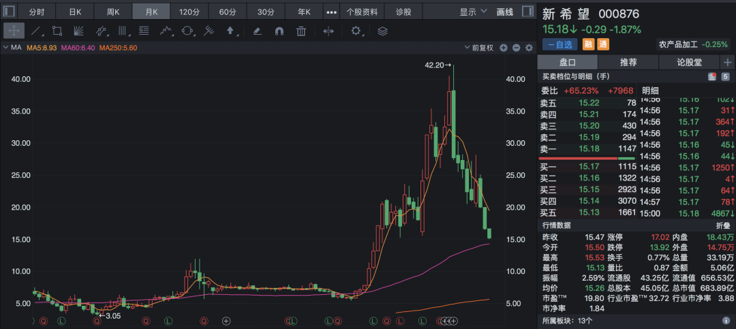Screen dimensions: 736x329
Task: Select the wave polyline drawing tool
Action: pos(165,31)
